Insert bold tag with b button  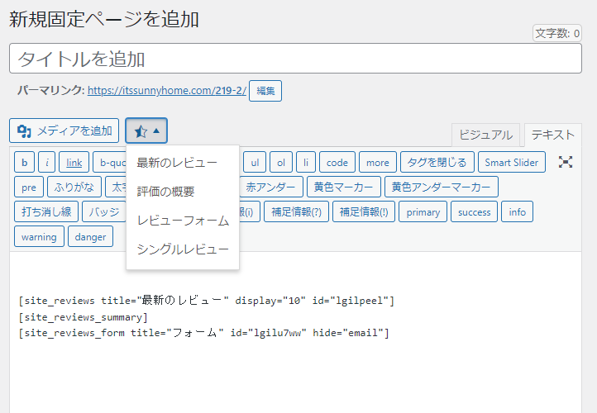[25, 162]
